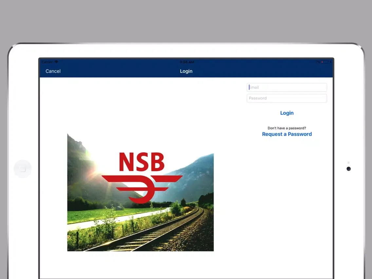
Task: Tap the iPad home button
Action: [x=23, y=169]
